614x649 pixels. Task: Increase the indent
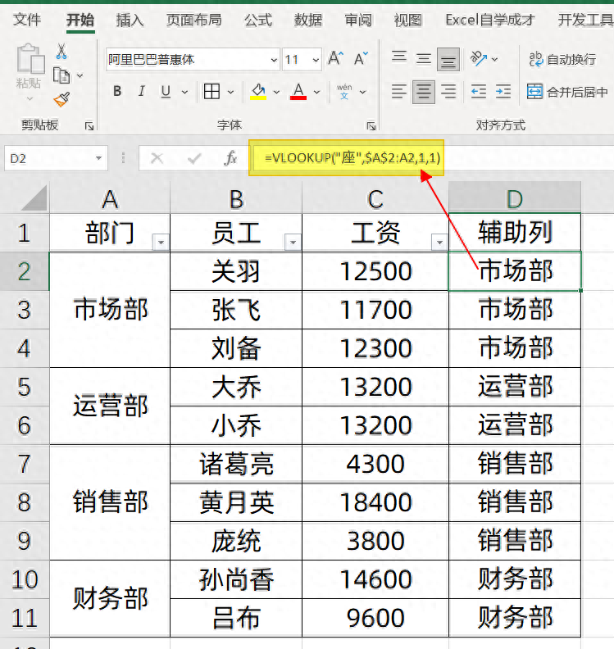[503, 92]
